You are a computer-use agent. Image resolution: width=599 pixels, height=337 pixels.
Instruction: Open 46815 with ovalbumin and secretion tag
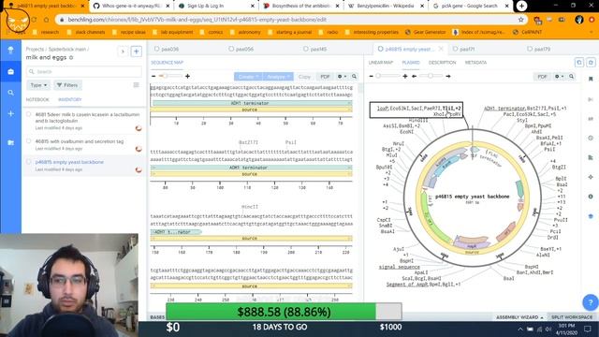pos(80,141)
